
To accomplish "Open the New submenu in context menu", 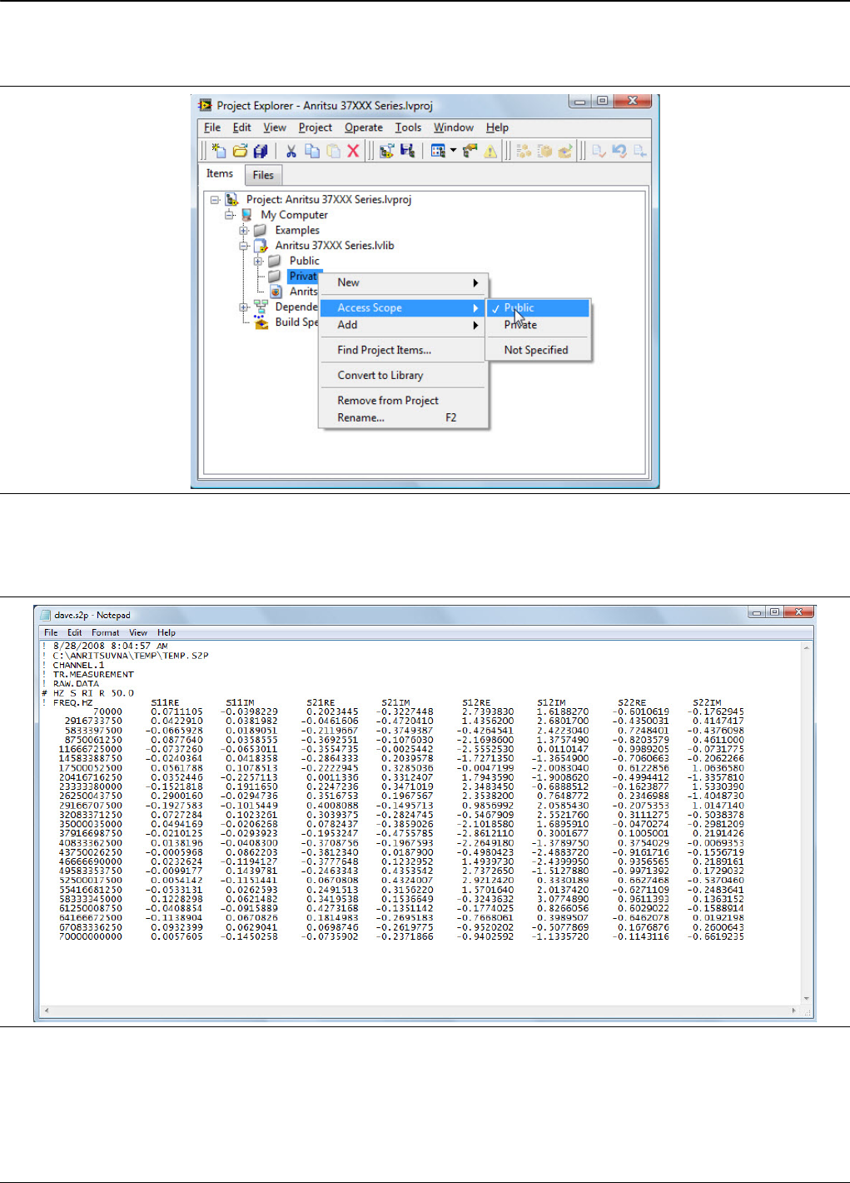I will pos(403,282).
